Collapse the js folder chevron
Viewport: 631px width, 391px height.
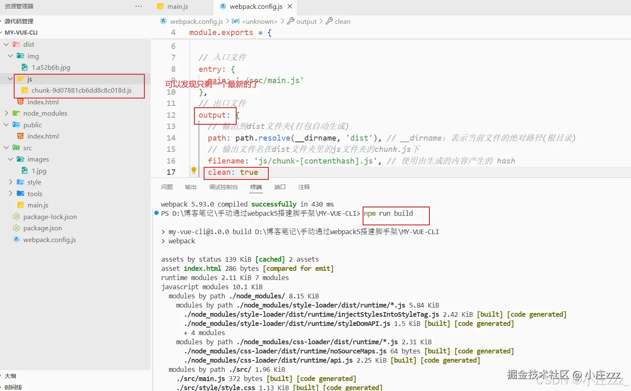click(x=10, y=79)
